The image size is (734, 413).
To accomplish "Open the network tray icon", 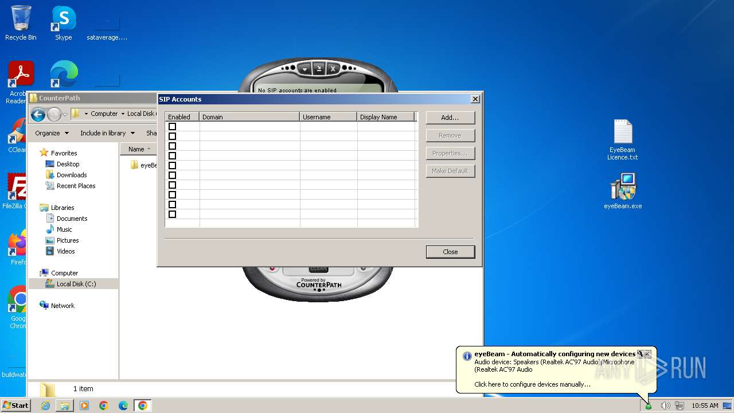I will click(x=680, y=406).
